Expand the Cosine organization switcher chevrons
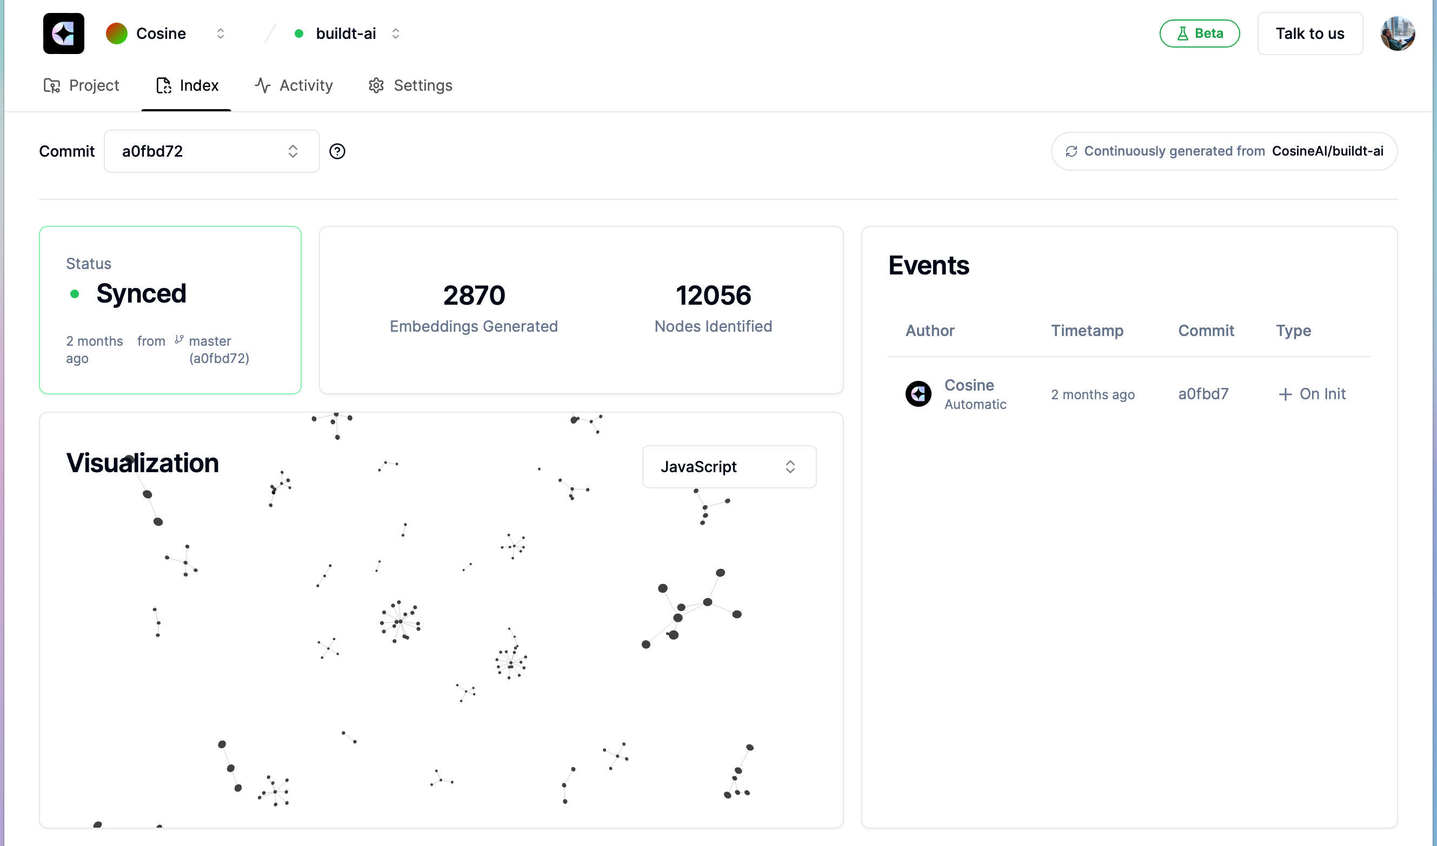The width and height of the screenshot is (1437, 846). pos(220,33)
